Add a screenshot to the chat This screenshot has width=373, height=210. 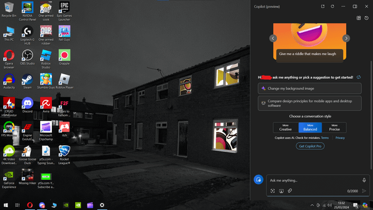[281, 191]
